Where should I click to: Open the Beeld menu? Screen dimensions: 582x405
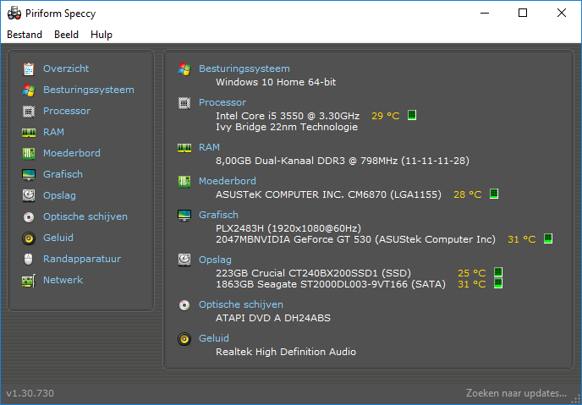(67, 35)
